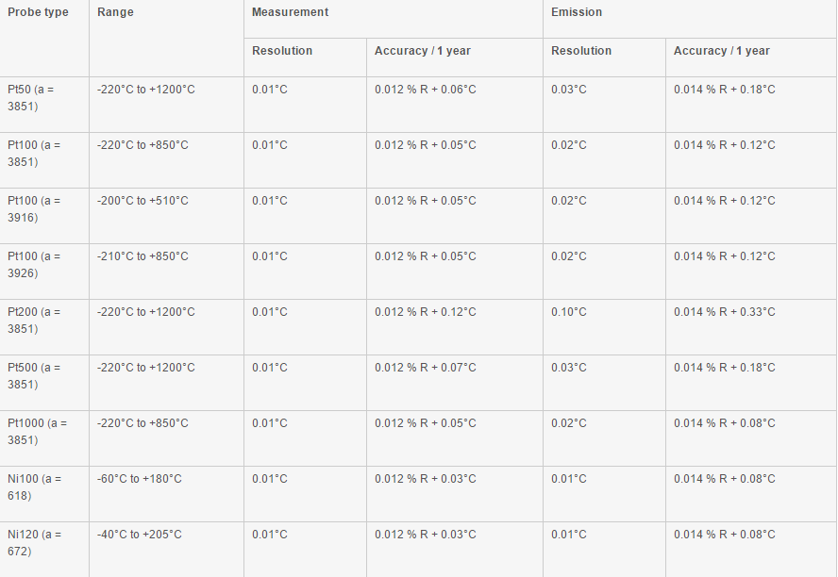Select the -210°C to +850°C range cell
Image resolution: width=838 pixels, height=577 pixels.
point(142,256)
